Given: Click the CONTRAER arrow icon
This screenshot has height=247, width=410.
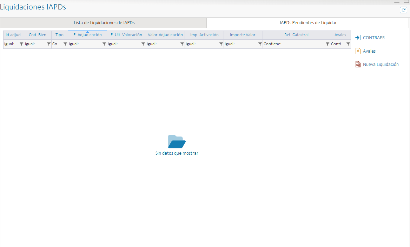Looking at the screenshot, I should click(x=358, y=38).
